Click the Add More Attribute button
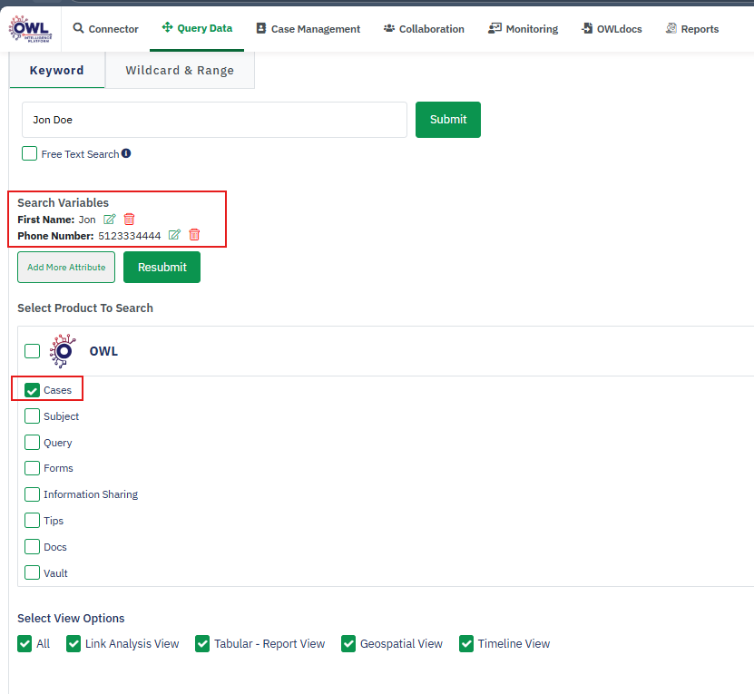The image size is (754, 694). tap(66, 268)
